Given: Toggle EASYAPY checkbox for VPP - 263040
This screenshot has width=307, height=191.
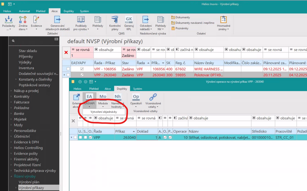Looking at the screenshot, I should [x=81, y=75].
